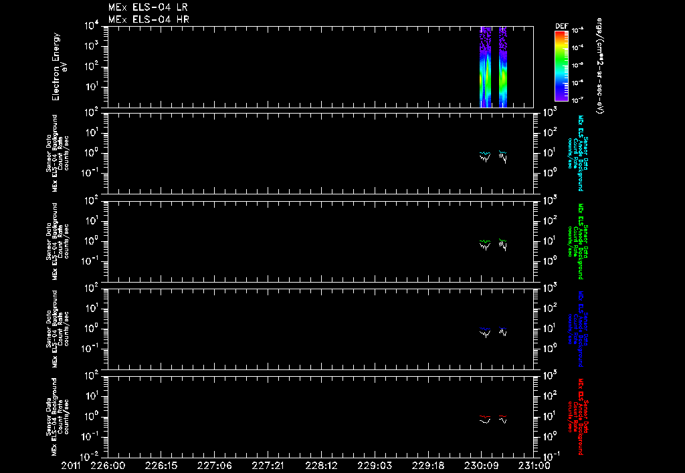The image size is (685, 473).
Task: Click the '227:21' time tick label
Action: (x=268, y=466)
